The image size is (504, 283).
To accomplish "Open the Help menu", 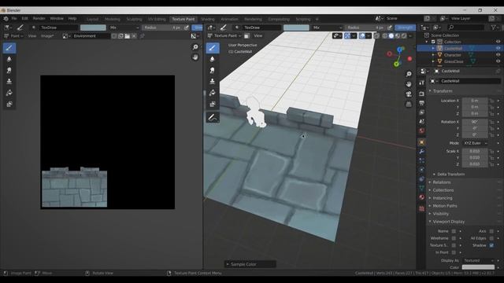I will point(72,19).
